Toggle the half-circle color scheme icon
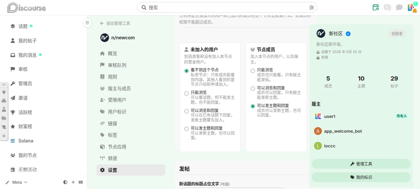Image resolution: width=420 pixels, height=189 pixels. click(x=65, y=182)
